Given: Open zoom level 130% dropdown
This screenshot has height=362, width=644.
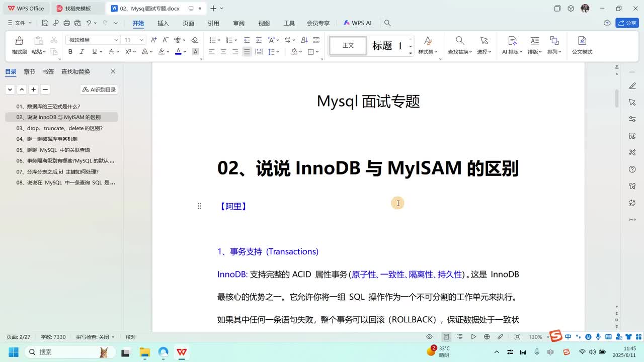Looking at the screenshot, I should click(538, 337).
